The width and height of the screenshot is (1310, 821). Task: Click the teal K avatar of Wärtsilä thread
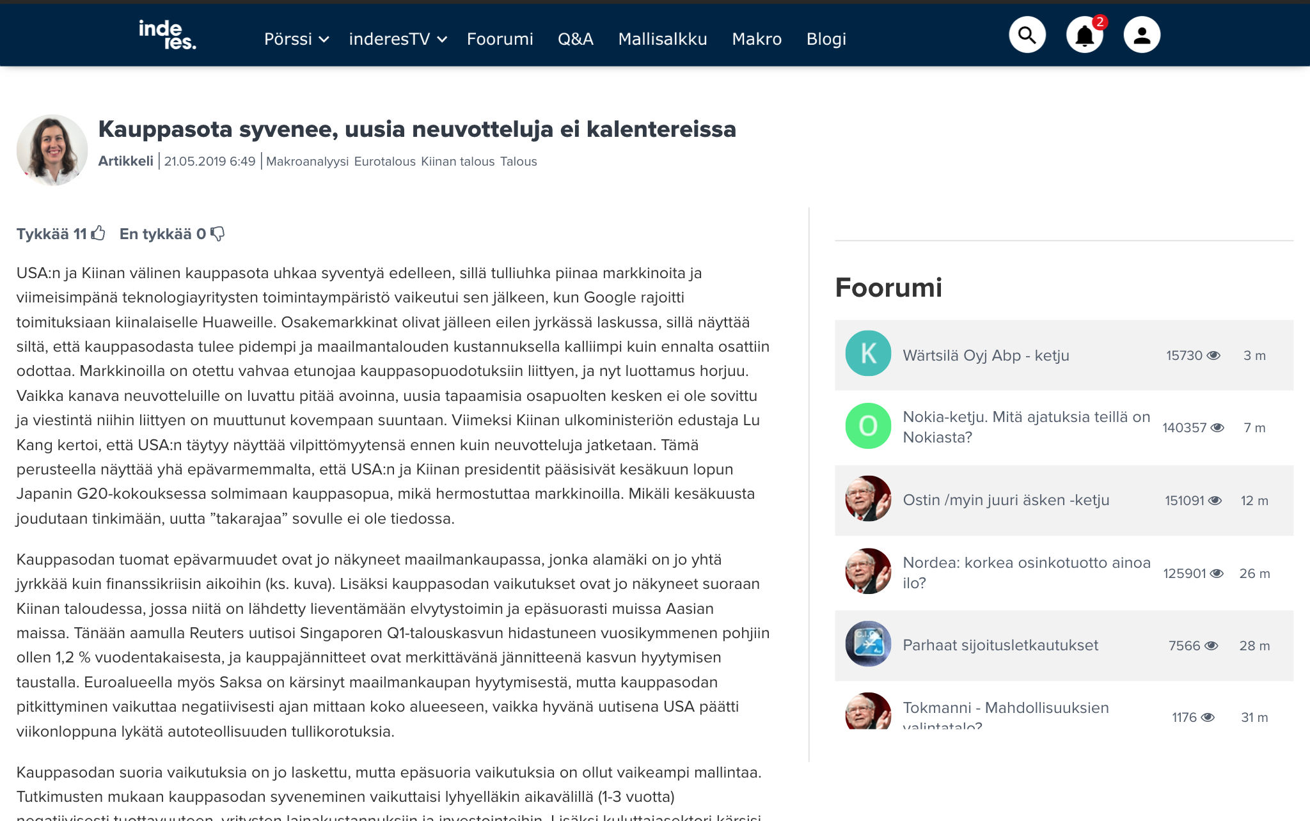click(x=868, y=353)
